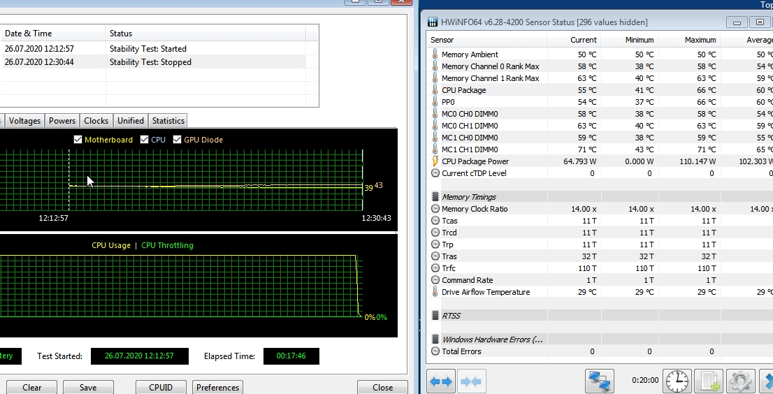Click lightning bolt icon beside CPU Package Power

point(435,161)
